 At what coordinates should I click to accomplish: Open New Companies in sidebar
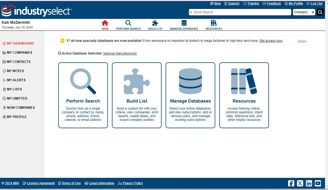coord(19,108)
